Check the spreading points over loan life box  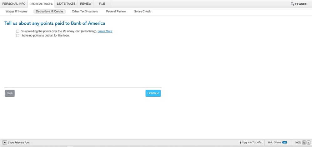(x=18, y=31)
